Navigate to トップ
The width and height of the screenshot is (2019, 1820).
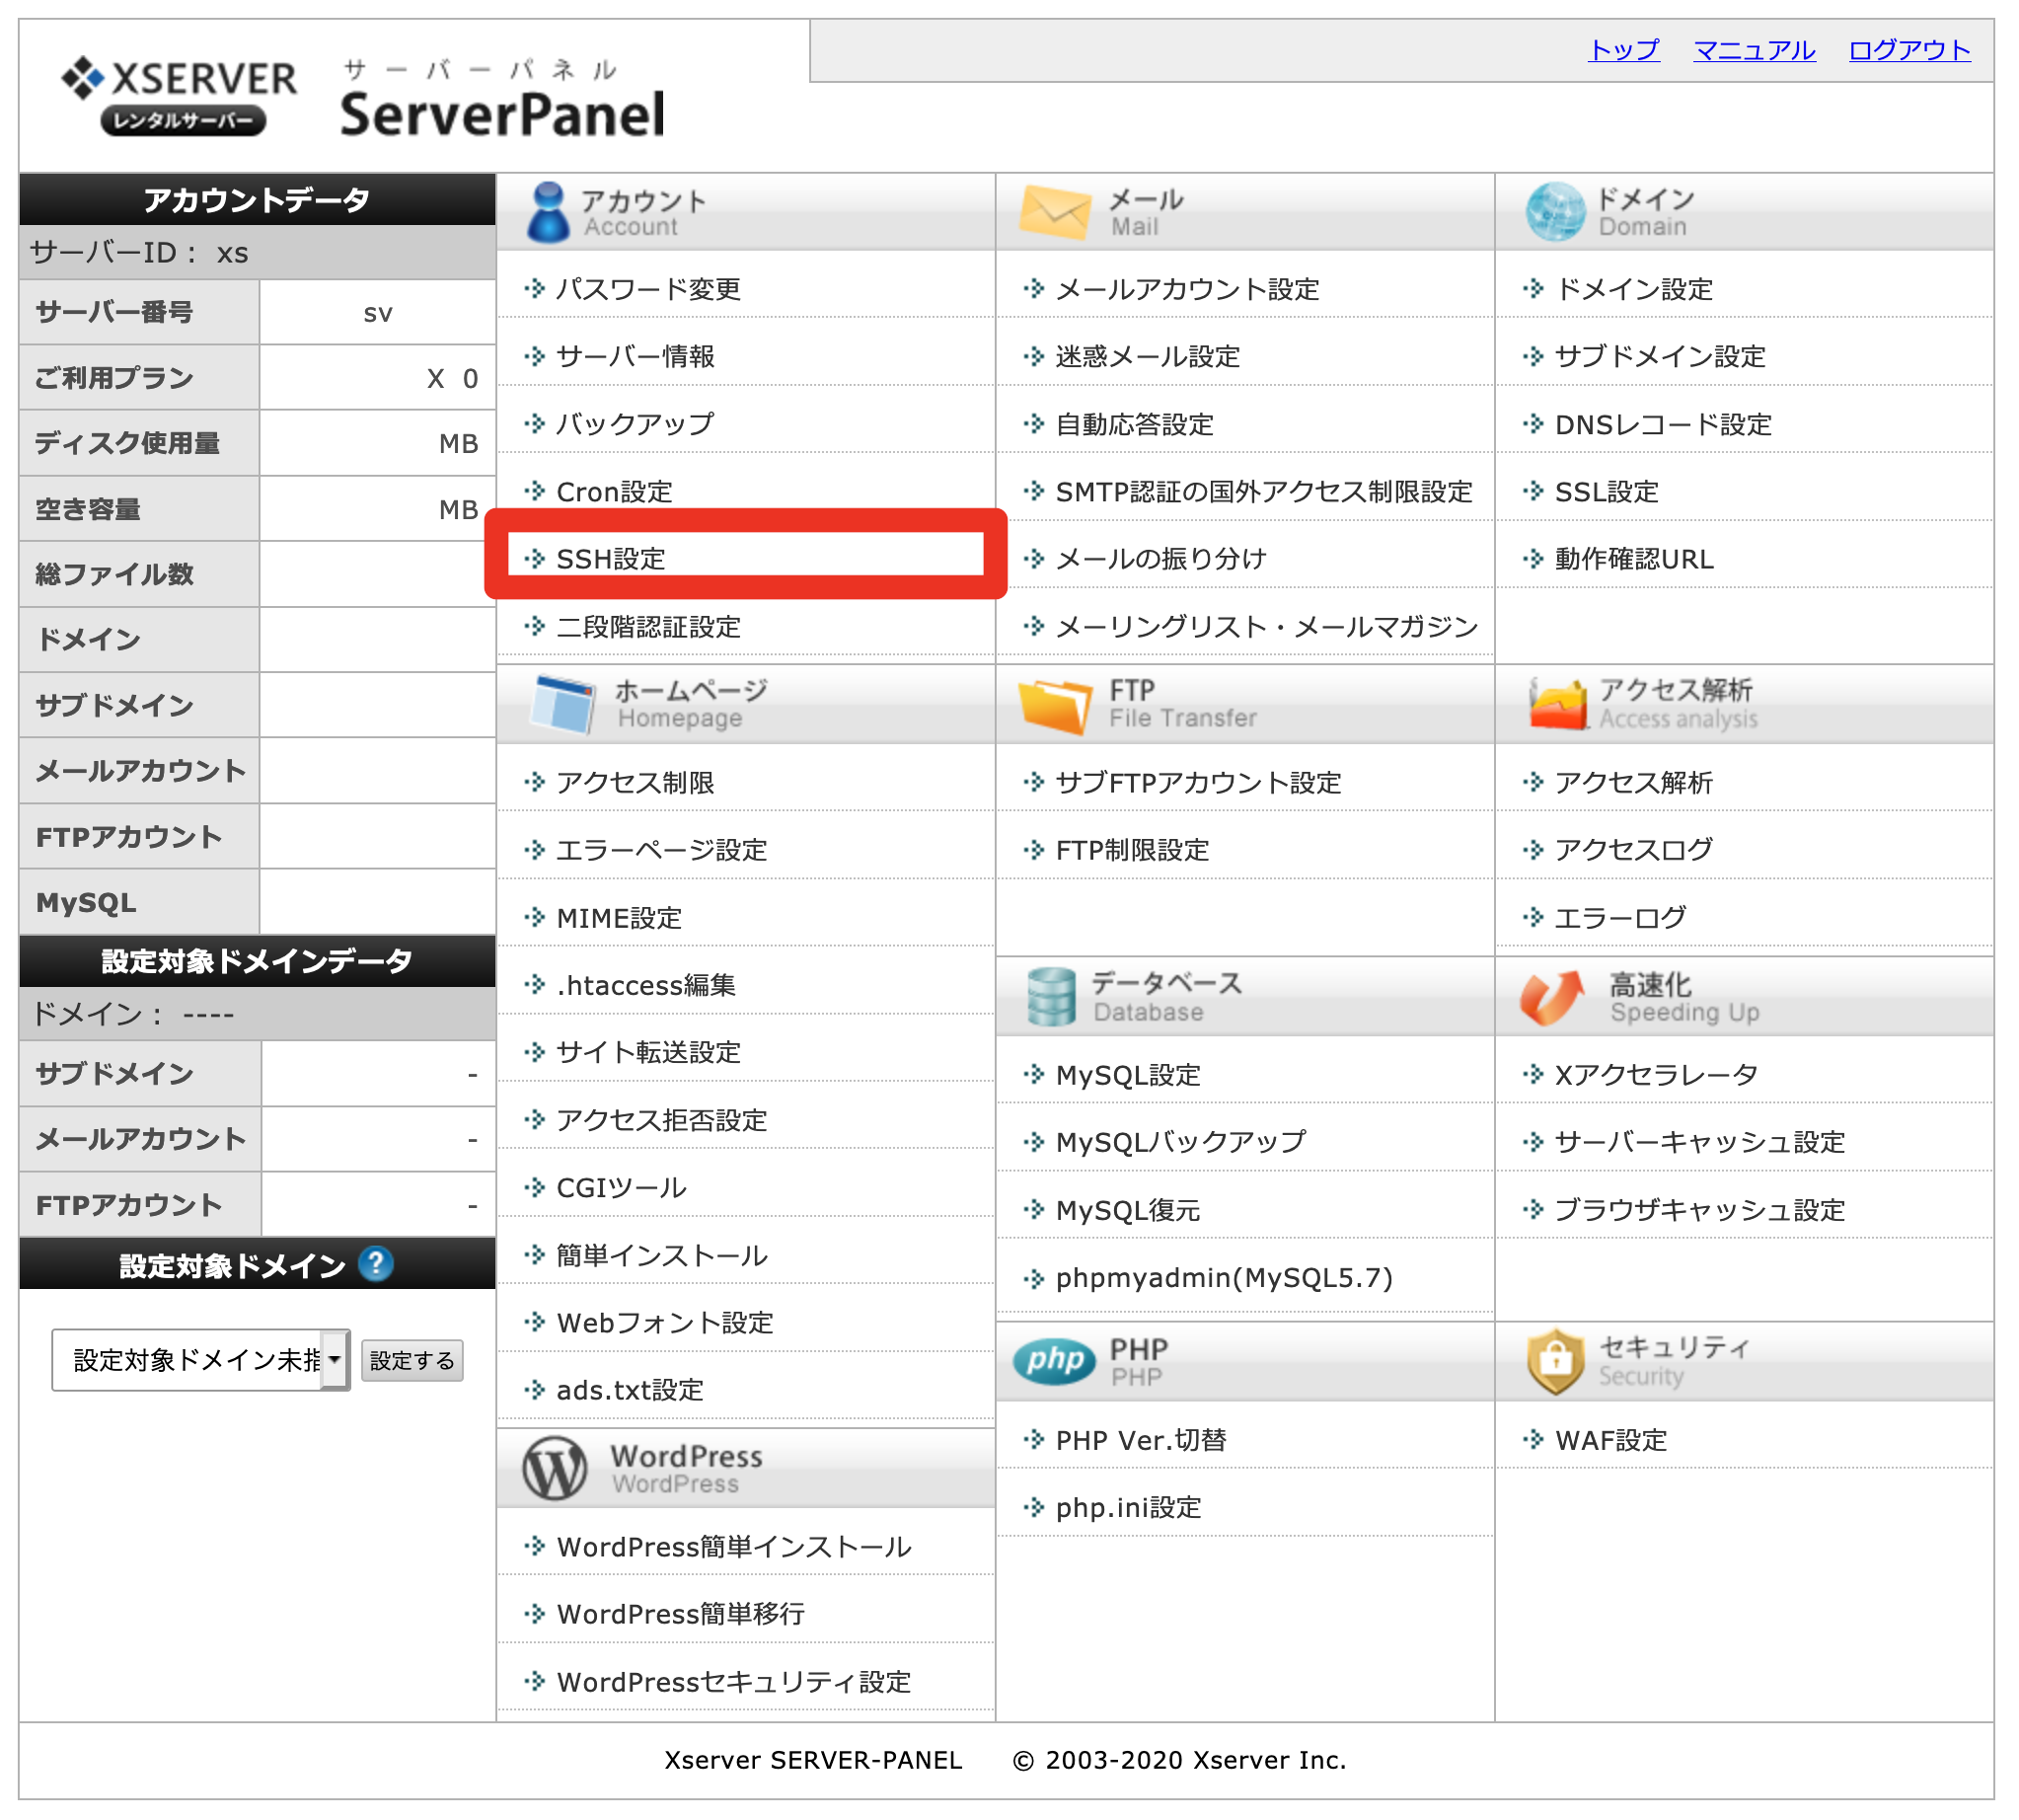tap(1622, 51)
